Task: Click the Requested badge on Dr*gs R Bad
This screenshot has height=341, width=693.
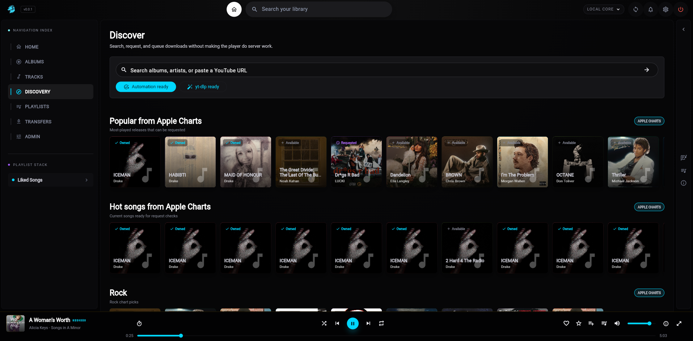Action: point(346,143)
